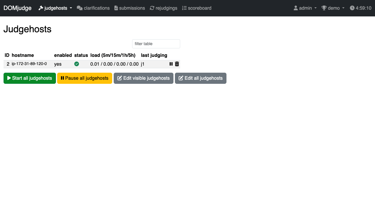Image resolution: width=375 pixels, height=211 pixels.
Task: Open last judging j1 link
Action: coord(143,64)
